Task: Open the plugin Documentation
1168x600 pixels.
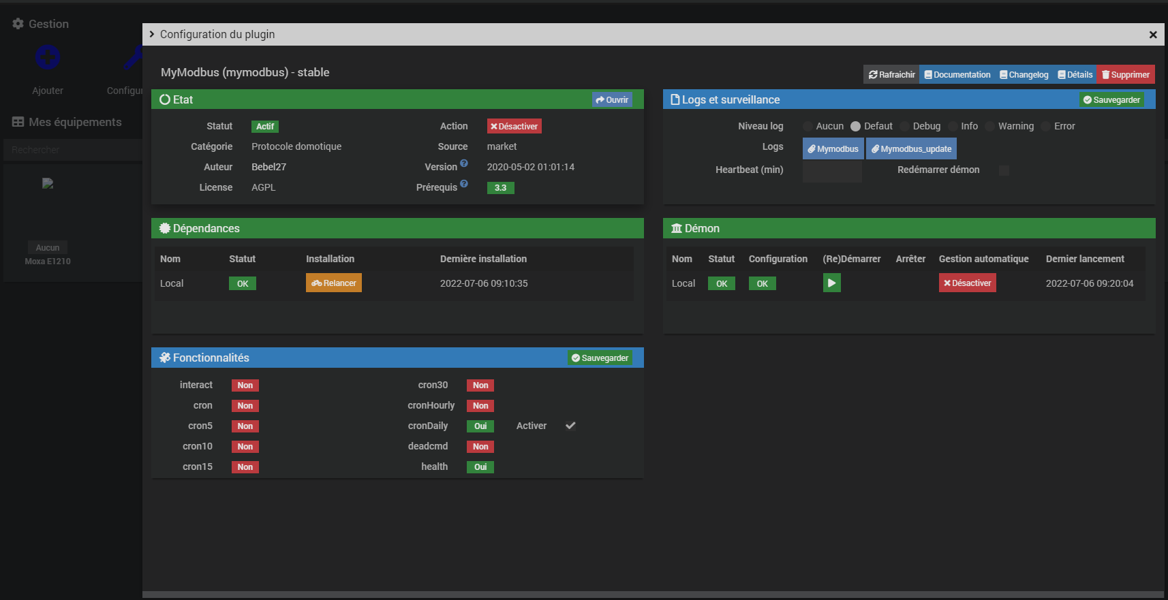Action: coord(957,75)
